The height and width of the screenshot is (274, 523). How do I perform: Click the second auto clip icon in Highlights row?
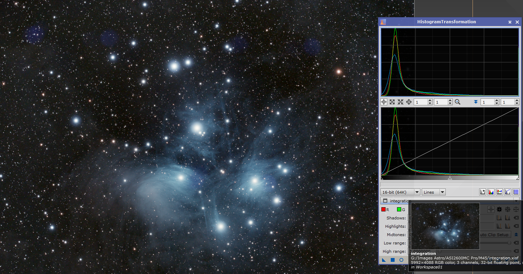pyautogui.click(x=507, y=226)
